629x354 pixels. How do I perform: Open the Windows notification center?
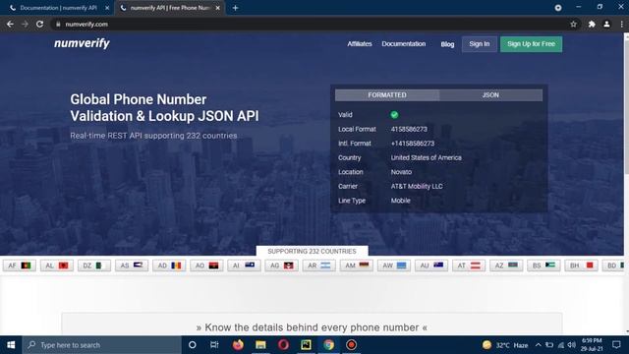(x=616, y=345)
